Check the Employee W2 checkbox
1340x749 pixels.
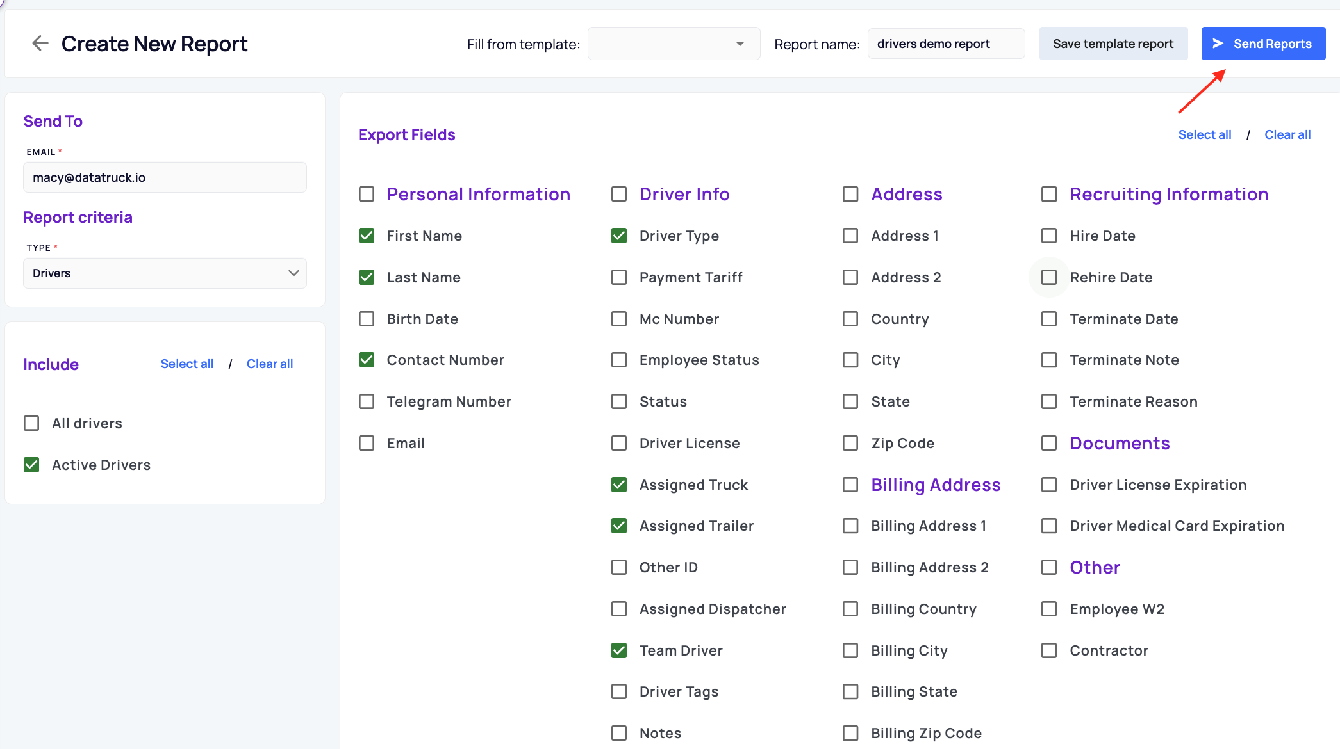click(x=1049, y=609)
